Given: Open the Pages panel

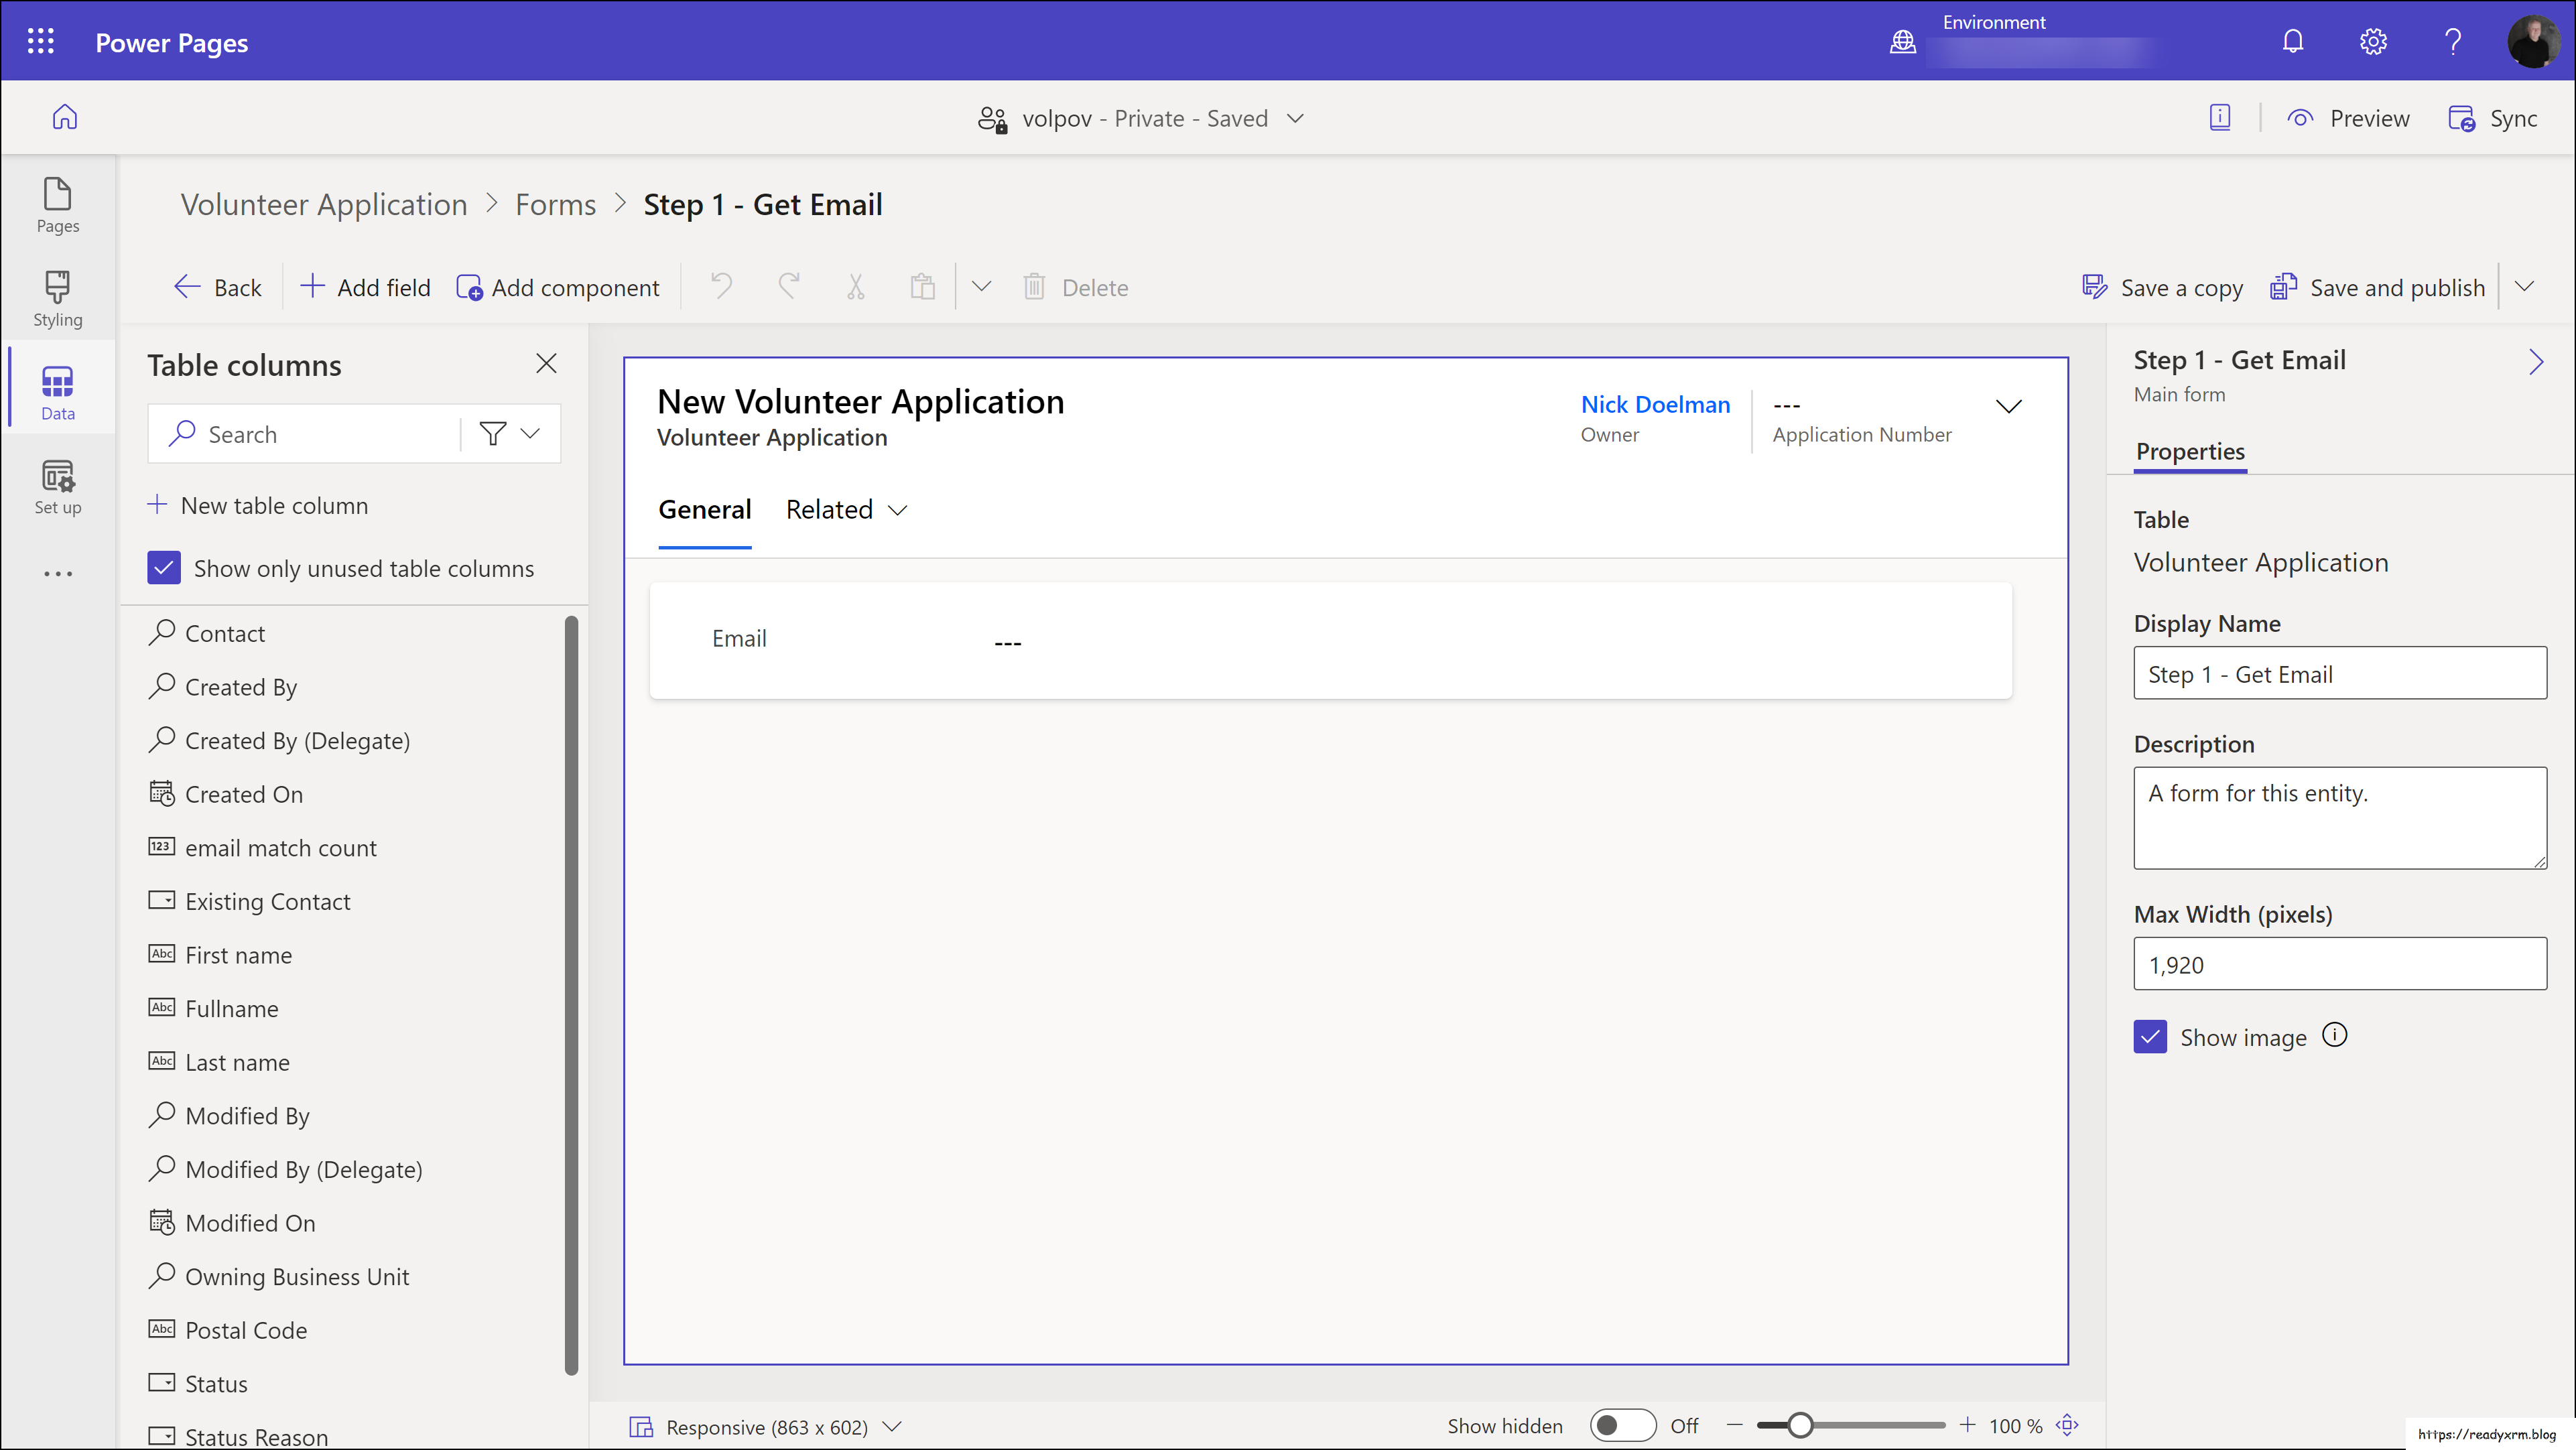Looking at the screenshot, I should [x=57, y=205].
